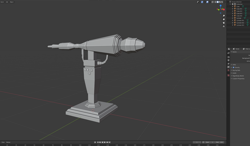250x146 pixels.
Task: Click the bright green Y axis gizmo circle
Action: [x=218, y=10]
